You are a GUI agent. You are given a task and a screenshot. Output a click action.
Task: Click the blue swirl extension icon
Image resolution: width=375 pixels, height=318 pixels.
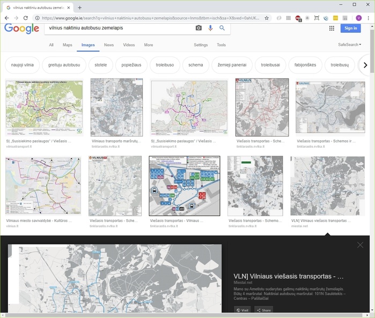(326, 18)
